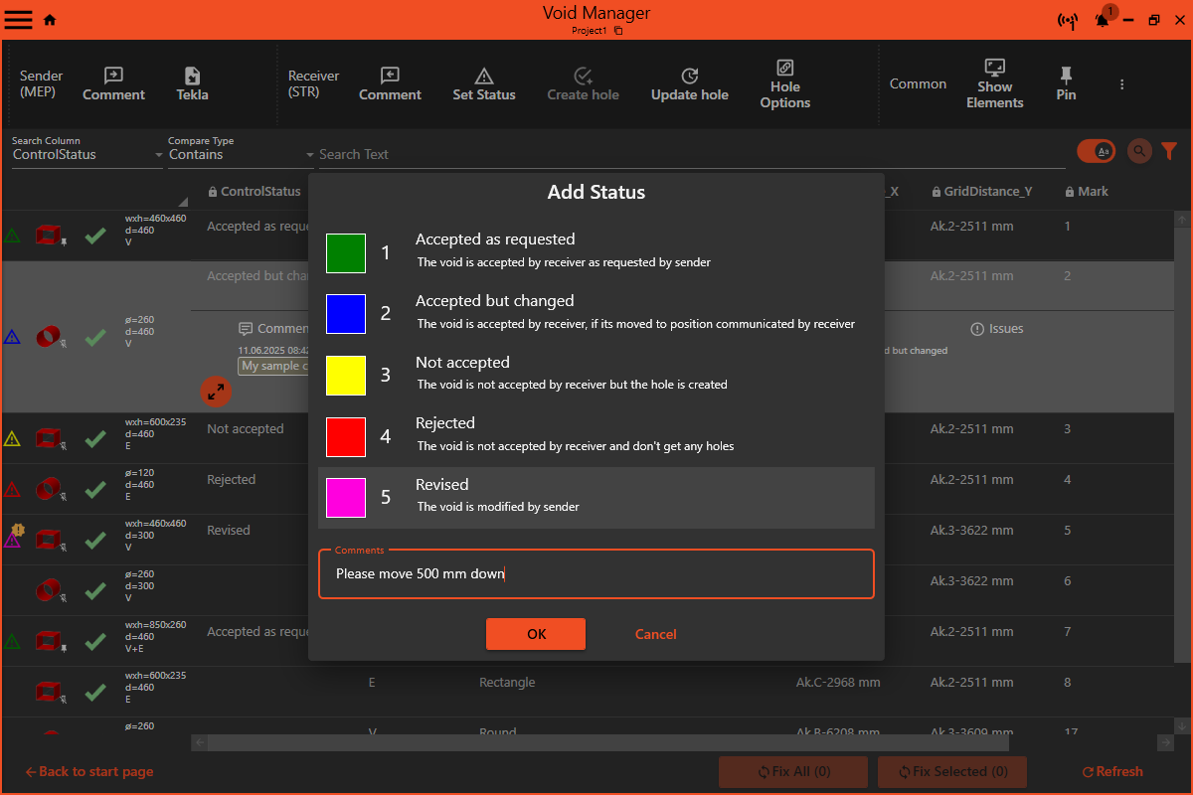
Task: Open the notifications bell
Action: coord(1102,20)
